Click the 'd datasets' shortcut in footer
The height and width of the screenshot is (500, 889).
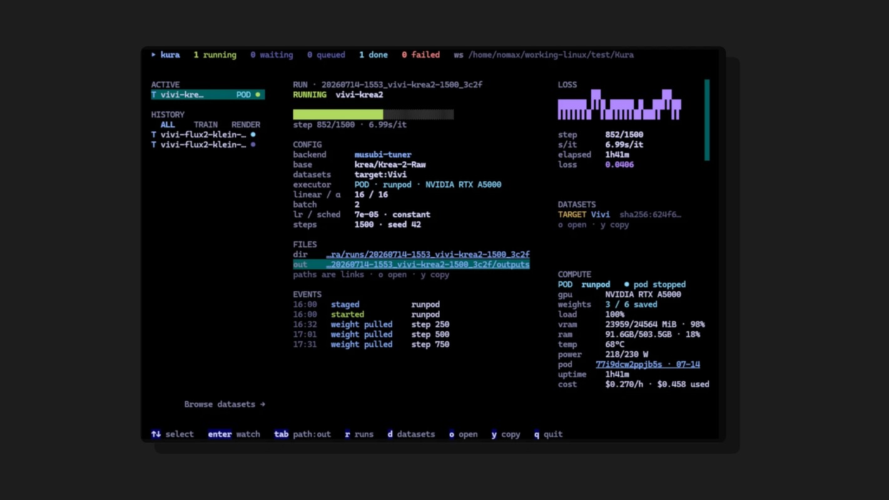(x=411, y=434)
